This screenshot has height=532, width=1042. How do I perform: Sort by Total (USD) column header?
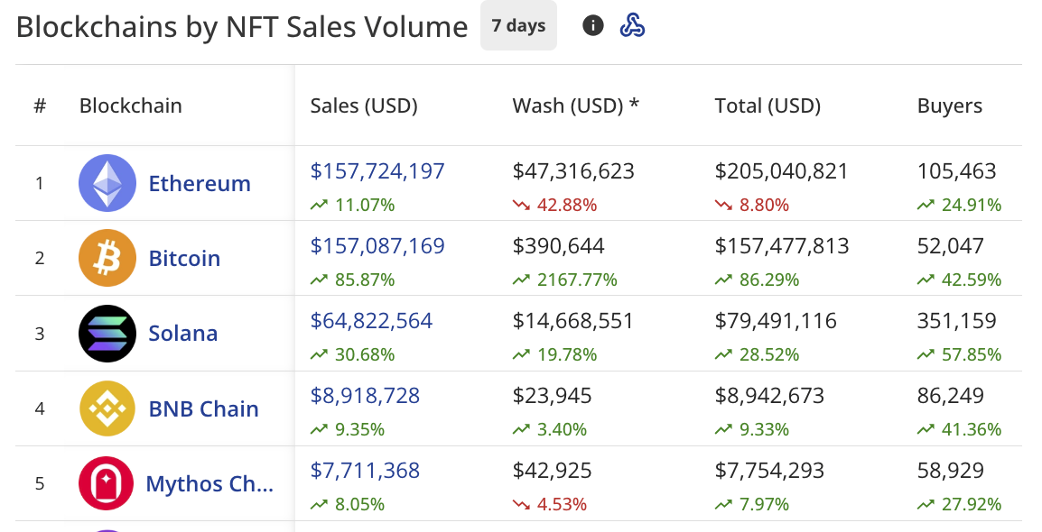pyautogui.click(x=768, y=106)
